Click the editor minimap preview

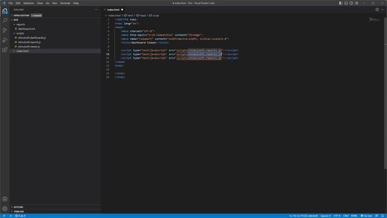[374, 20]
